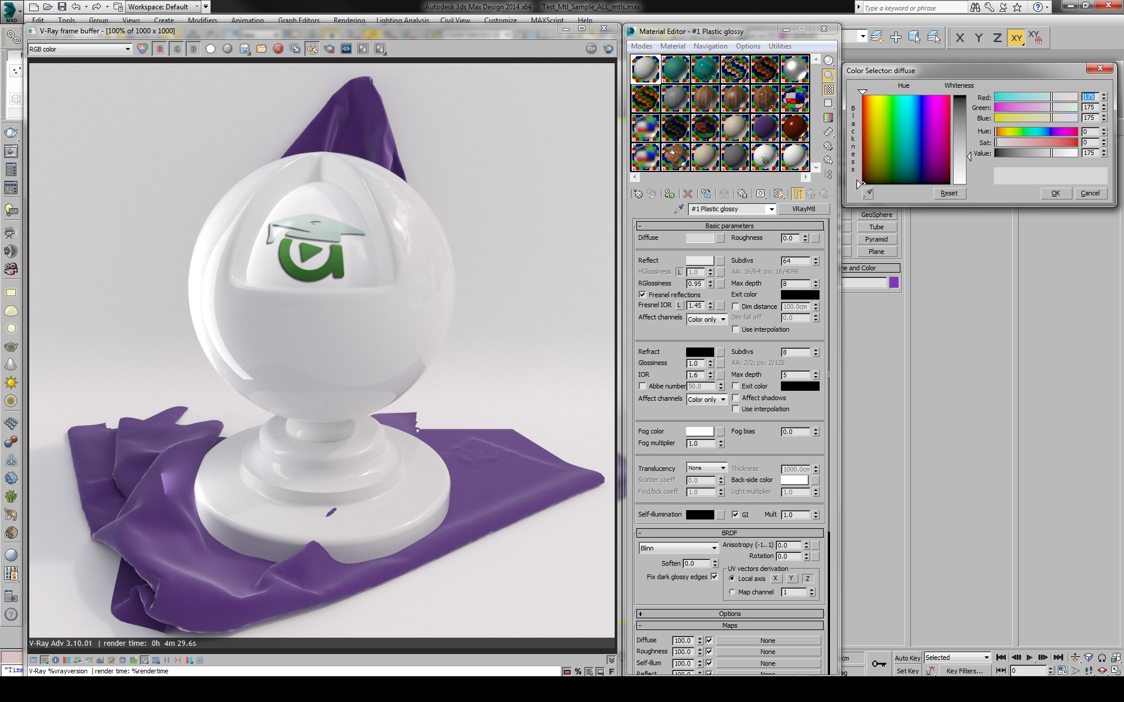Open material name #1 Plastic glossy dropdown
The width and height of the screenshot is (1124, 702).
click(732, 209)
